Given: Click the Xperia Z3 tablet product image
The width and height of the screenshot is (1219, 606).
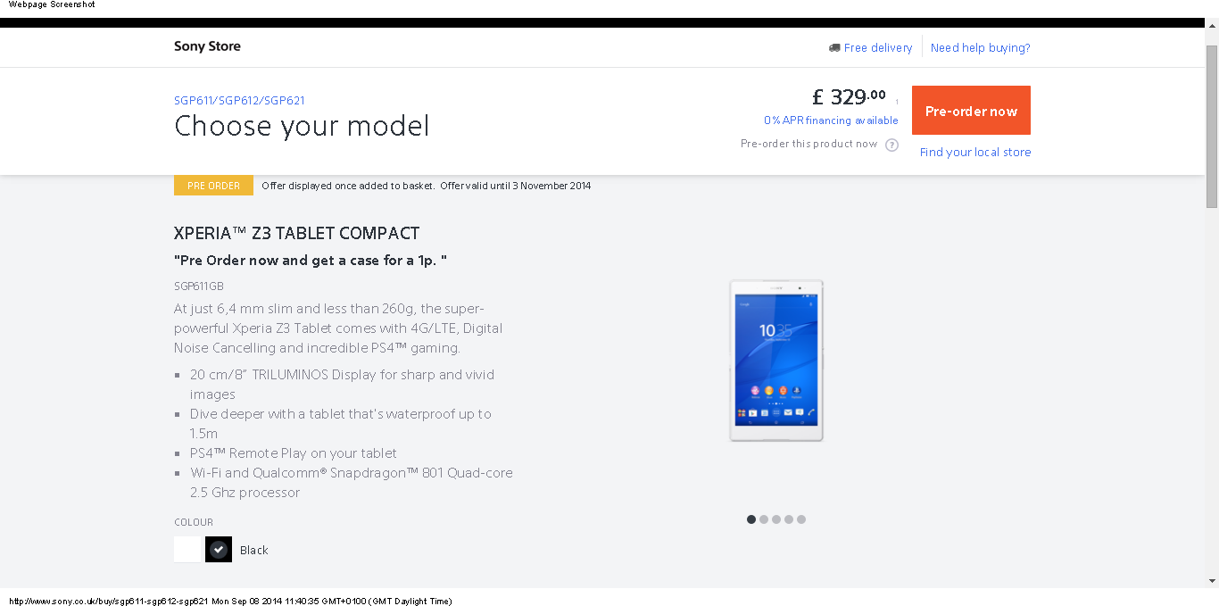Looking at the screenshot, I should 776,361.
